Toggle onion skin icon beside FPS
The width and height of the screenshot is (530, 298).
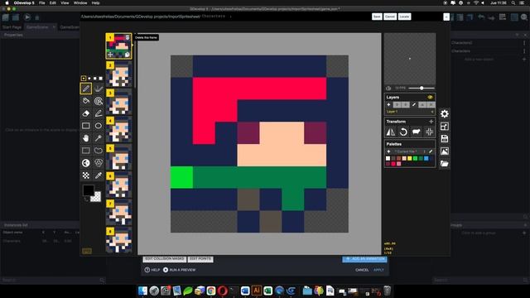388,89
